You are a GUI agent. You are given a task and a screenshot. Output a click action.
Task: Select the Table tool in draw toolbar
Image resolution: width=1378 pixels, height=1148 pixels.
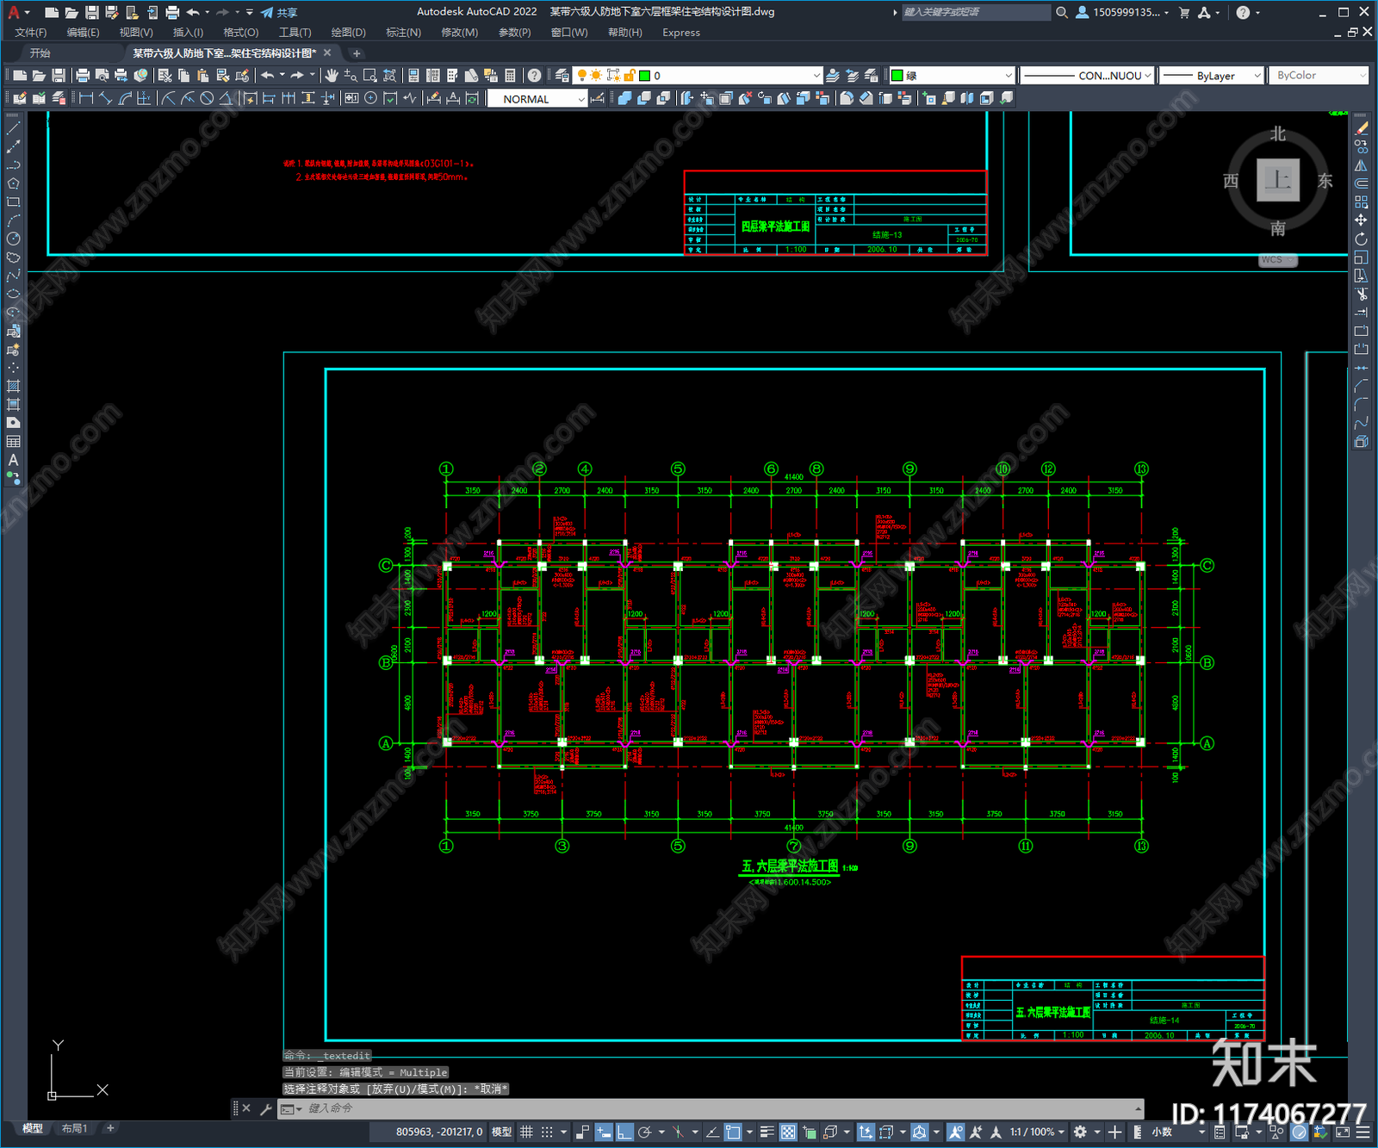[13, 441]
